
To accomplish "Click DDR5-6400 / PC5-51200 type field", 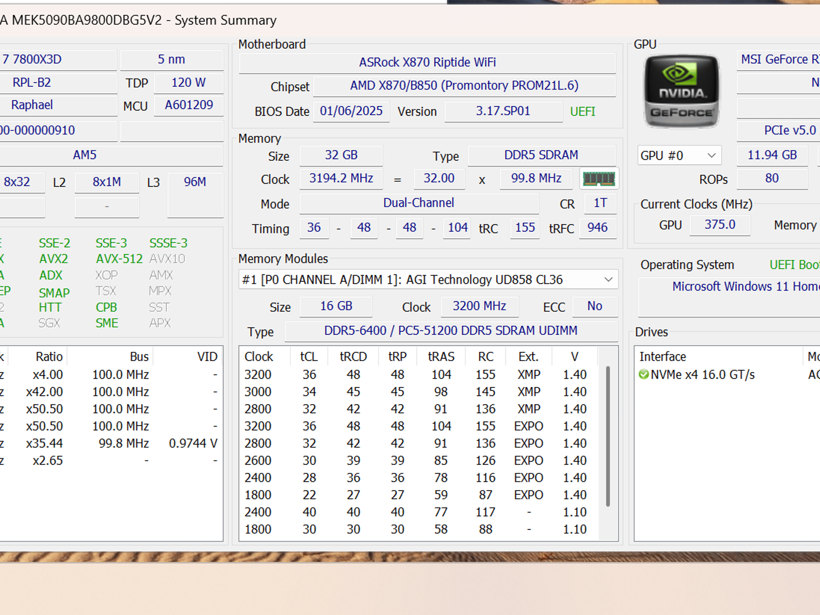I will (x=451, y=331).
